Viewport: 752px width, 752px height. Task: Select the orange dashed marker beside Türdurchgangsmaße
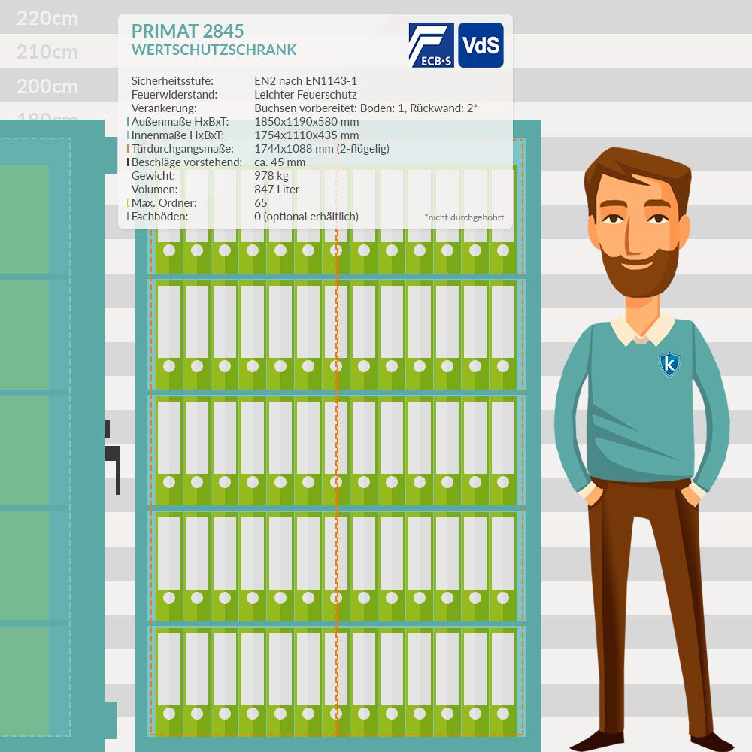[x=129, y=149]
